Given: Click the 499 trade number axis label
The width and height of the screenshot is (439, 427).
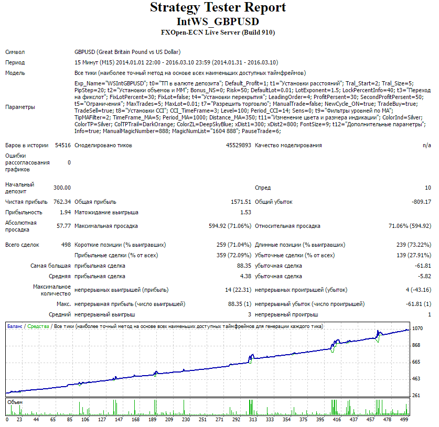Looking at the screenshot, I should click(404, 420).
